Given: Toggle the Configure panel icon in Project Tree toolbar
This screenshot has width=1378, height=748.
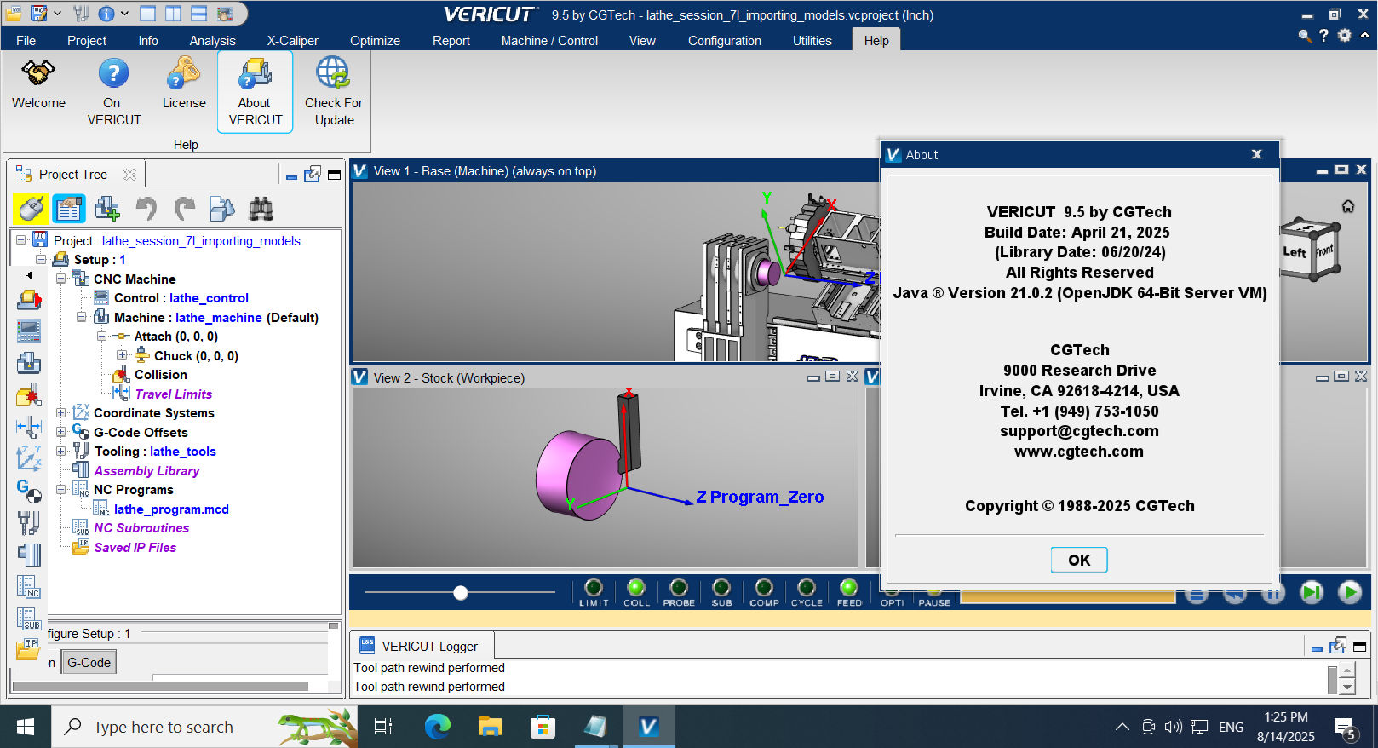Looking at the screenshot, I should [69, 208].
